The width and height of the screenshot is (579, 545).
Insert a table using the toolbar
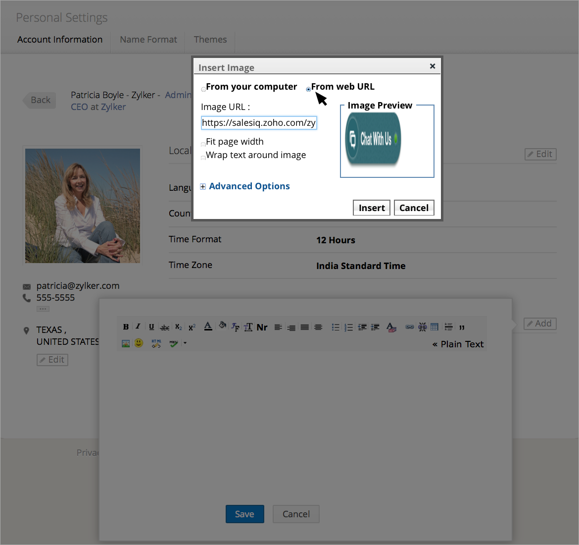tap(434, 327)
